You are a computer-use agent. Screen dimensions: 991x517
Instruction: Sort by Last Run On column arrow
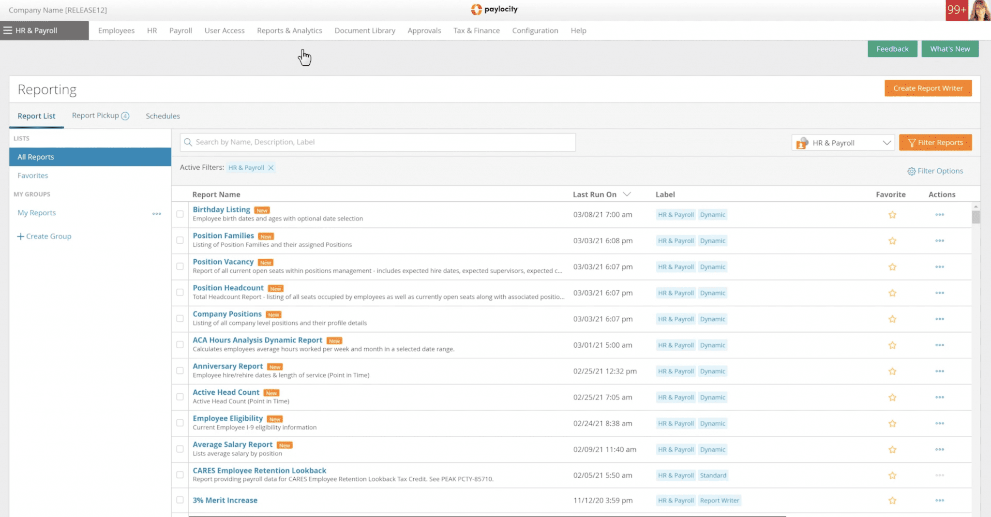[627, 194]
